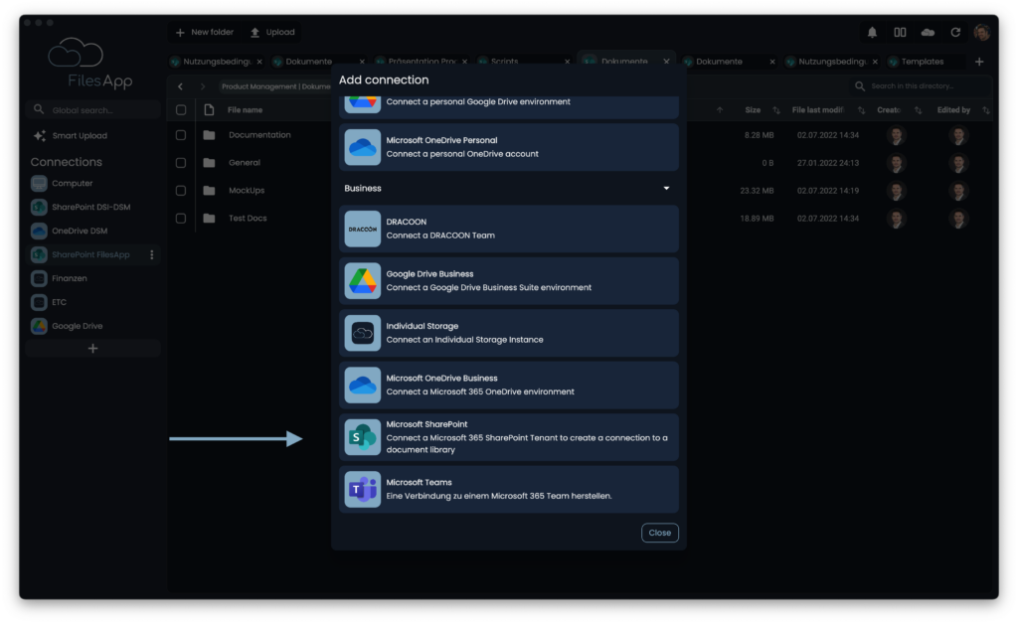Click the Product Management breadcrumb path
The height and width of the screenshot is (623, 1018).
pos(276,86)
